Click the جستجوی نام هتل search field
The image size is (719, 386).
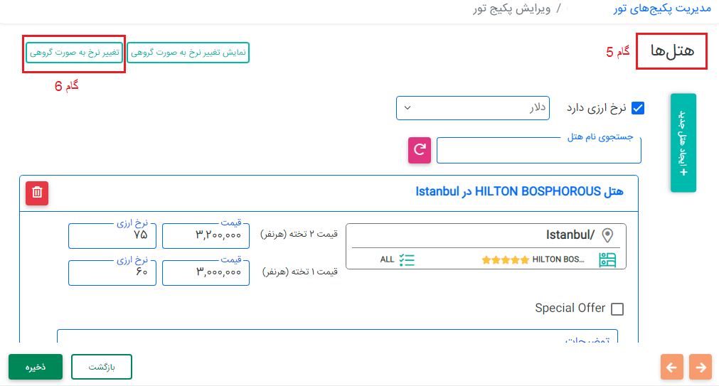point(538,151)
